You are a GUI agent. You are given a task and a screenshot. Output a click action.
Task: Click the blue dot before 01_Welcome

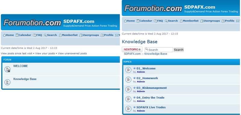(x=134, y=68)
